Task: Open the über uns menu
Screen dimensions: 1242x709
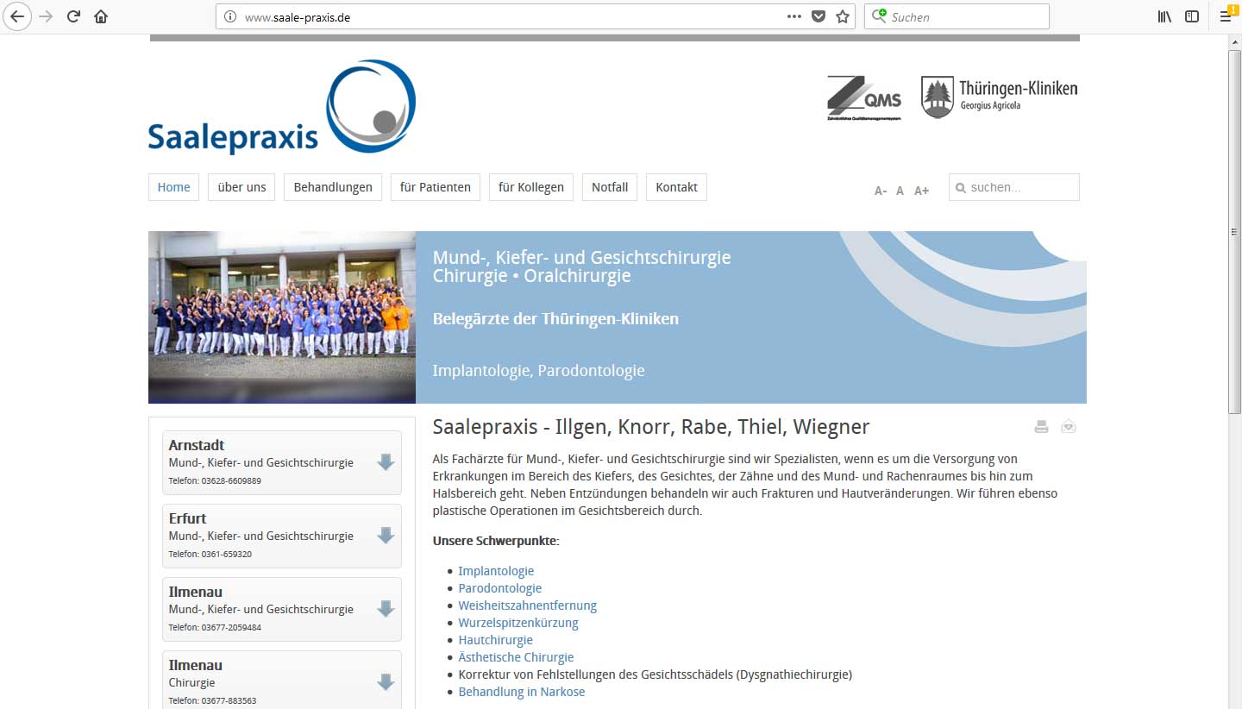Action: click(241, 187)
